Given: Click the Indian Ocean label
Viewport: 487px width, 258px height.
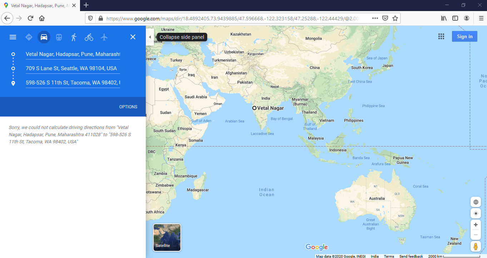Looking at the screenshot, I should pos(267,192).
